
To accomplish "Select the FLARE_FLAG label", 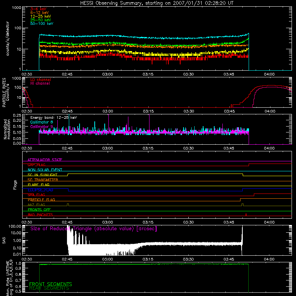I will tap(38, 185).
